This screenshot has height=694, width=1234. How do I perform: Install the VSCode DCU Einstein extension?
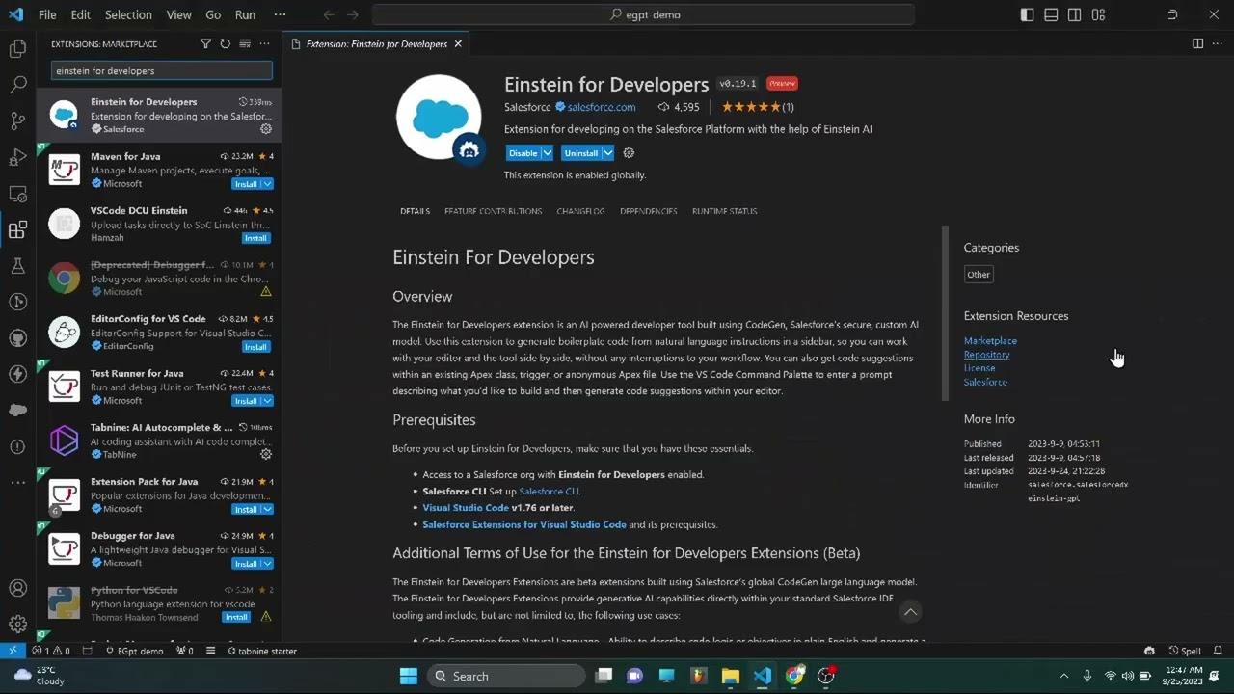(x=255, y=238)
